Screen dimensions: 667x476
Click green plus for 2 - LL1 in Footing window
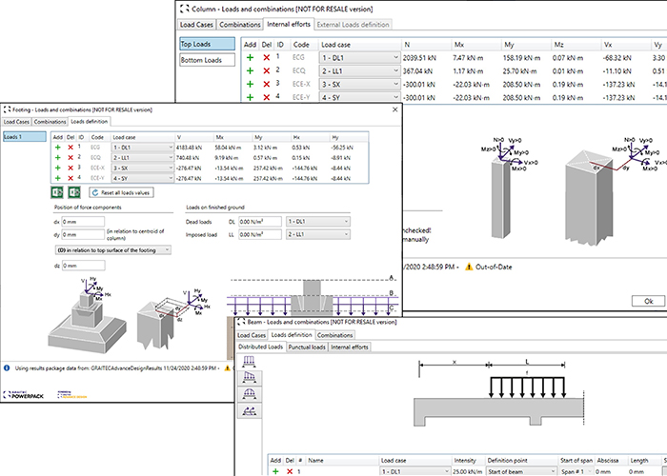(x=58, y=158)
